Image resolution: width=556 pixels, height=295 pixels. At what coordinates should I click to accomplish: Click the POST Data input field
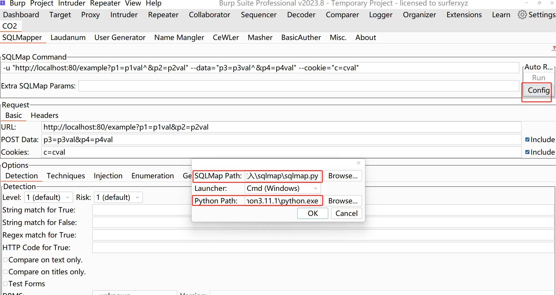pos(282,139)
